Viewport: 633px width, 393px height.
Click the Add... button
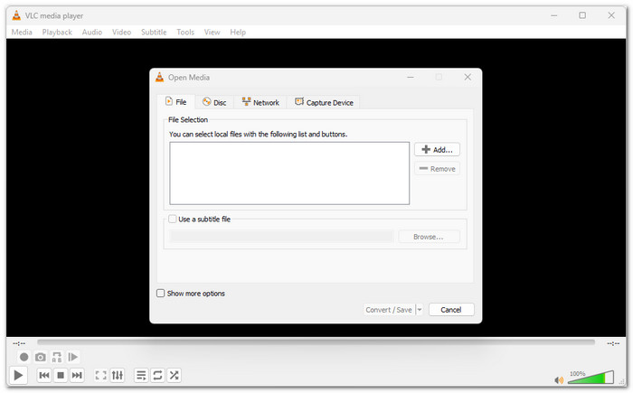point(437,150)
